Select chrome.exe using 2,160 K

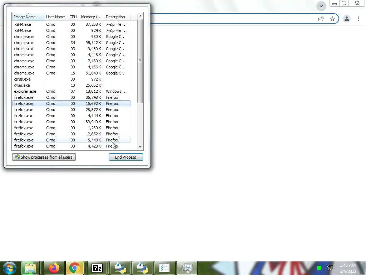71,61
